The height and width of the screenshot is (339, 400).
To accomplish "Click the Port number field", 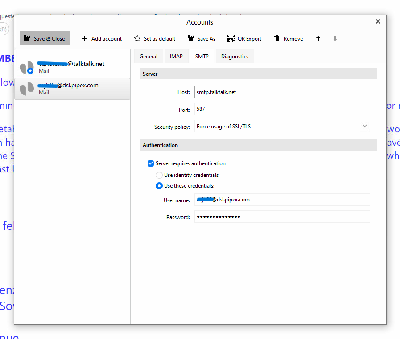I will 282,109.
